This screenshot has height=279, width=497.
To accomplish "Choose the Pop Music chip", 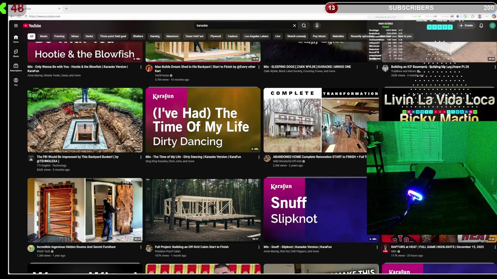I will 319,36.
